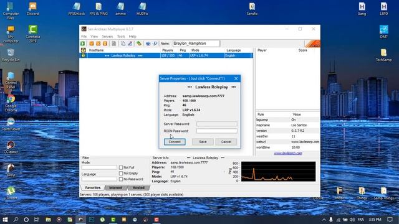Click the Language filter input field

[x=99, y=179]
